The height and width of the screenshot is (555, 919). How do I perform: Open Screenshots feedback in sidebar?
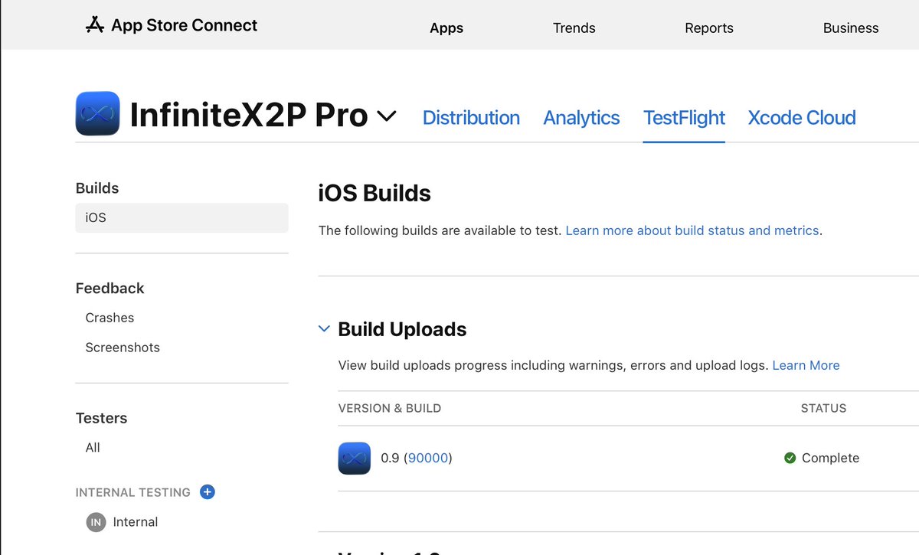[x=123, y=348]
